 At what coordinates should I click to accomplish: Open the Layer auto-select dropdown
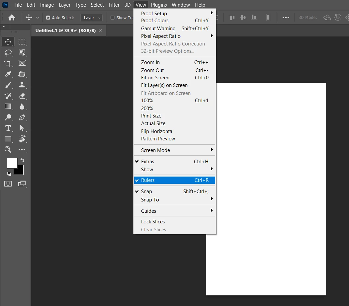pyautogui.click(x=91, y=18)
